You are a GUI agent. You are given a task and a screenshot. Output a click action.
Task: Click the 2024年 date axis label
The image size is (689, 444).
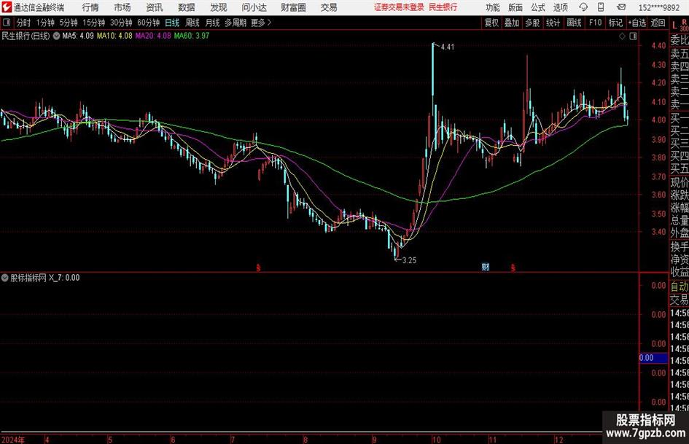[x=13, y=440]
